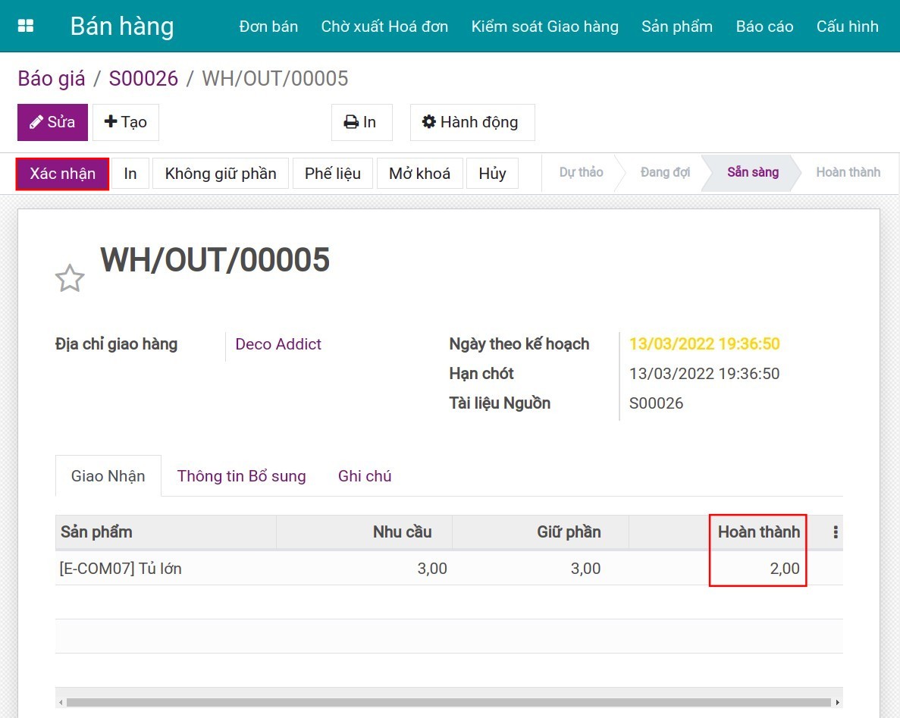This screenshot has width=900, height=718.
Task: Open the Deco Addict partner link
Action: [x=278, y=344]
